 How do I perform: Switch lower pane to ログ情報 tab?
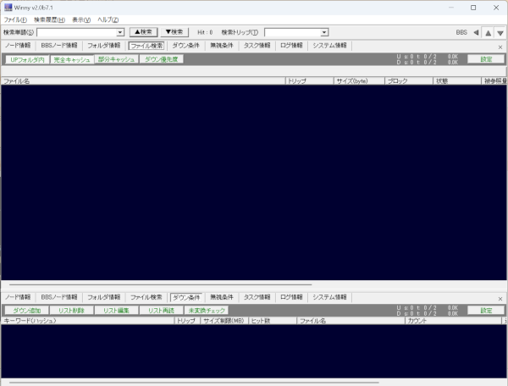point(291,297)
